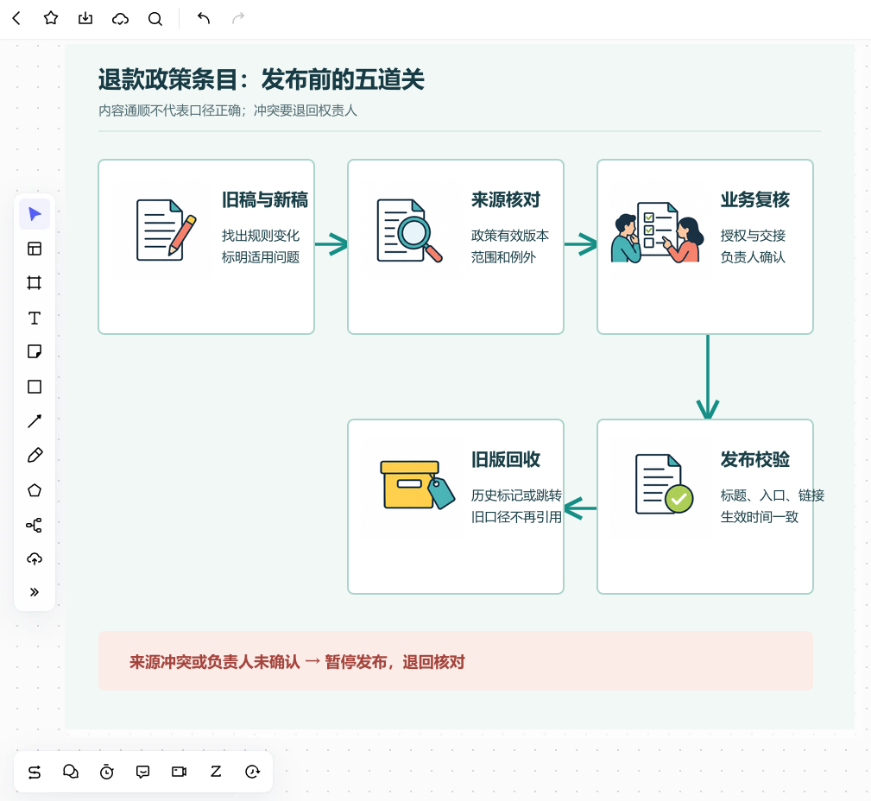This screenshot has height=801, width=871.
Task: Click the Z icon in bottom toolbar
Action: click(x=216, y=771)
